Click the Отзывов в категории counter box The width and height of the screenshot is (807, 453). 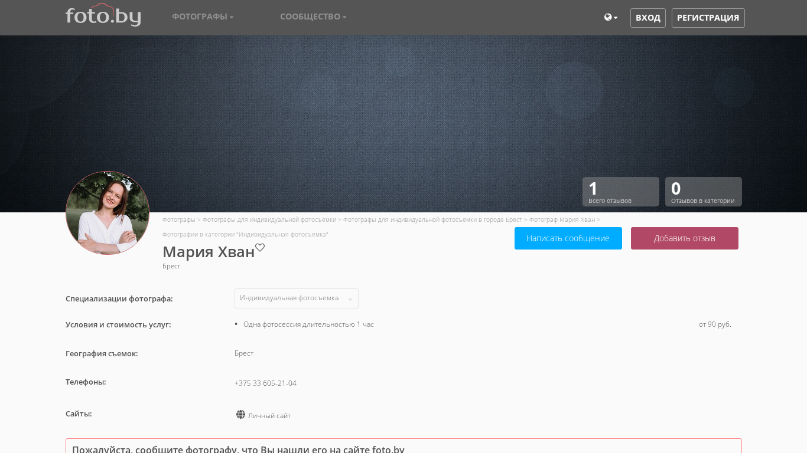[703, 192]
